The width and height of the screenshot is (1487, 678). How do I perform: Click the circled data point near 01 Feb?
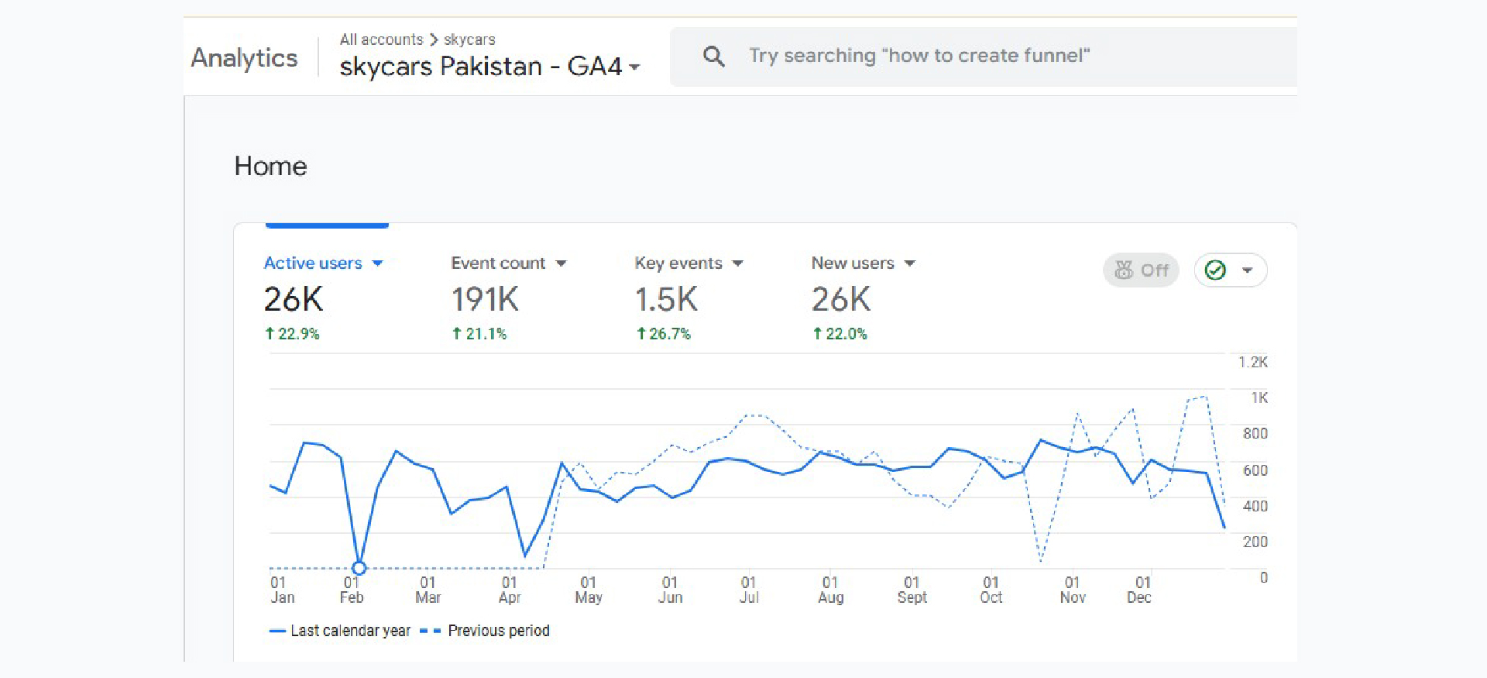[359, 568]
